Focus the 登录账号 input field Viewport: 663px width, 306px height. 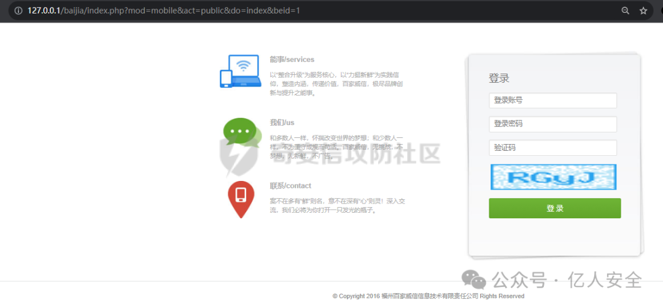[552, 101]
